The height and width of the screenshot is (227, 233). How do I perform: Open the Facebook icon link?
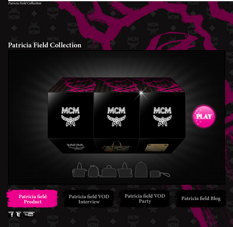11,214
